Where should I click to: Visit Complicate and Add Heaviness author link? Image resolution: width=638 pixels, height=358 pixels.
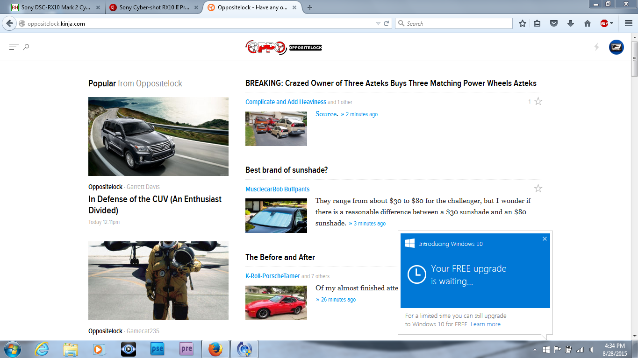click(286, 102)
